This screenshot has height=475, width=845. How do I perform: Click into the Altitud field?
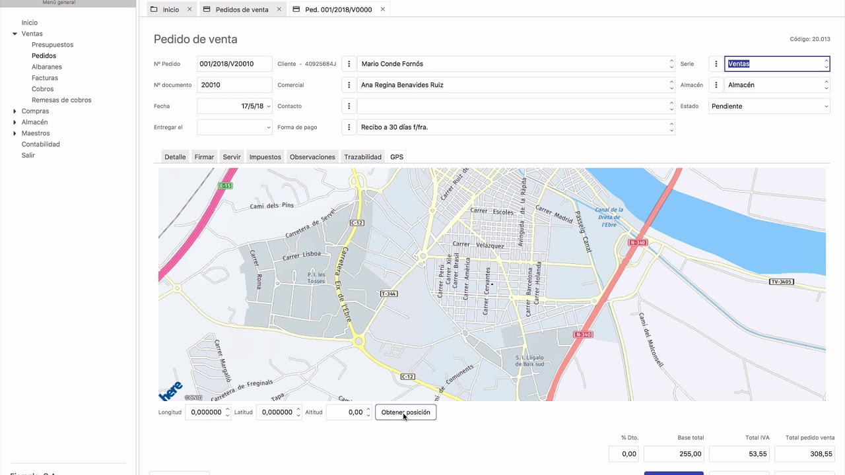point(349,412)
